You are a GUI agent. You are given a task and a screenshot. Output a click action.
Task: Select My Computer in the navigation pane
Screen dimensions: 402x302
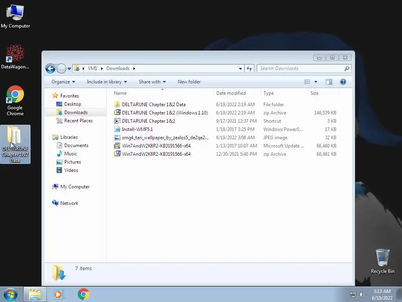point(75,187)
